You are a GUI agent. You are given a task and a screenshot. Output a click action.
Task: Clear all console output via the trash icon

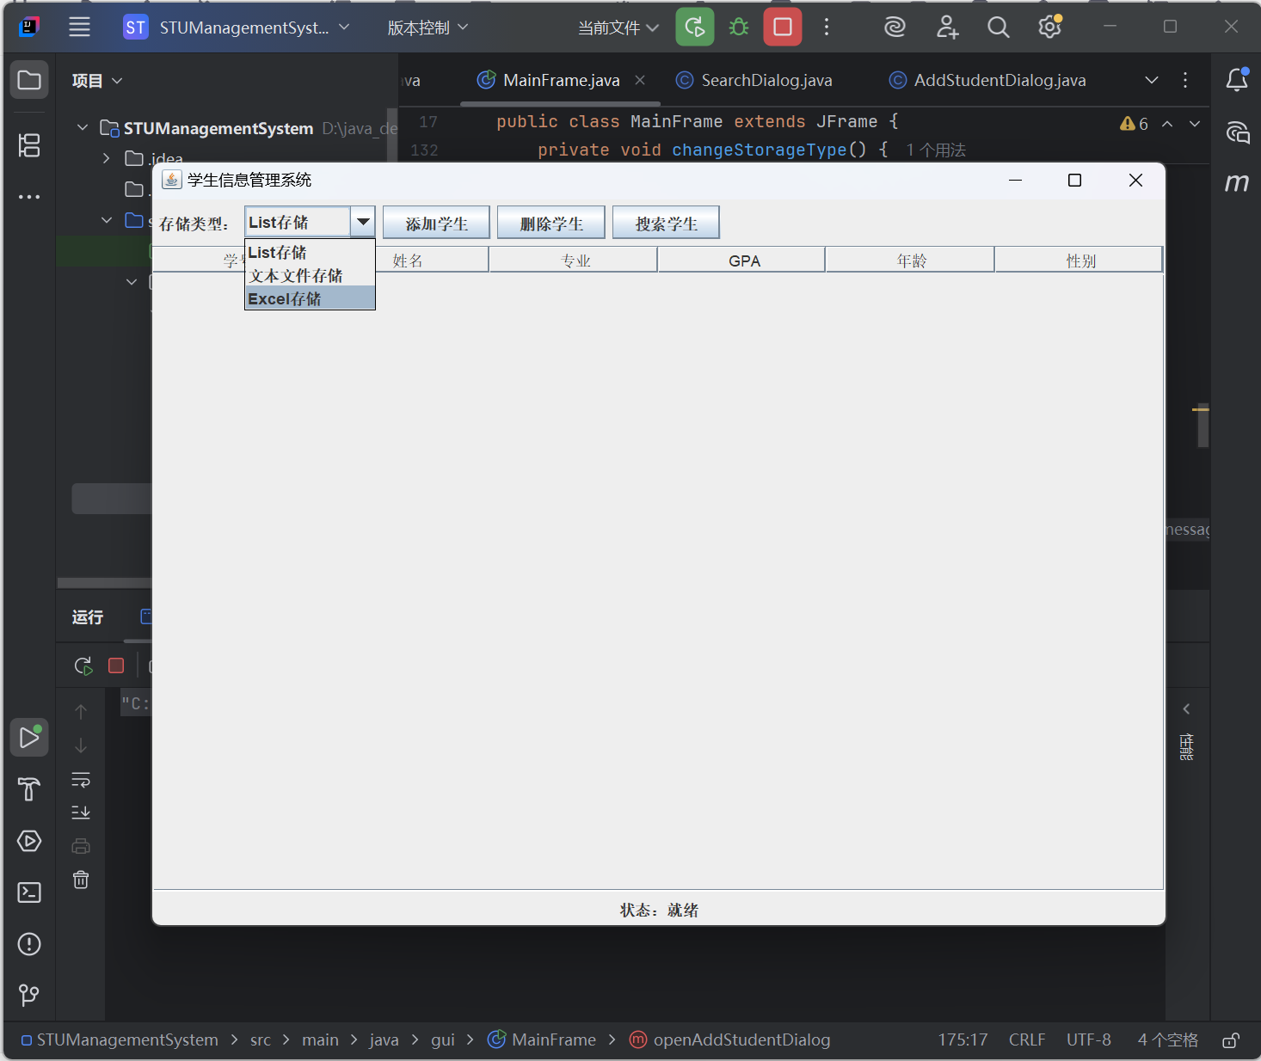[81, 880]
